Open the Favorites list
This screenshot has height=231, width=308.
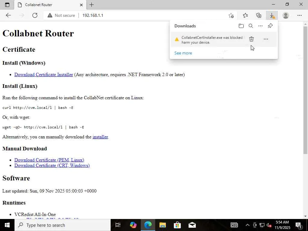tap(245, 15)
